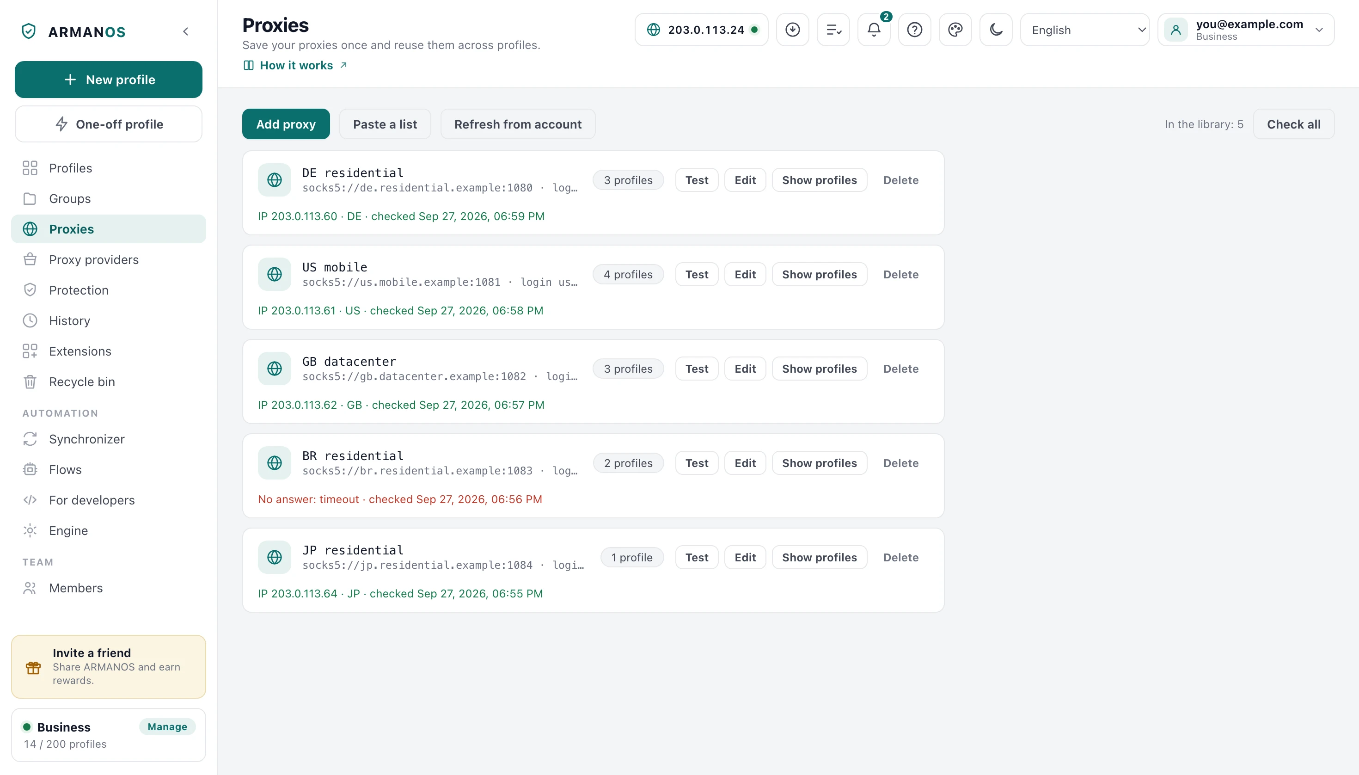The height and width of the screenshot is (775, 1359).
Task: Open For developers in the sidebar
Action: (109, 500)
